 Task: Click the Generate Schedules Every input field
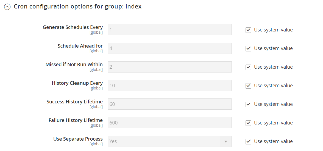click(169, 30)
